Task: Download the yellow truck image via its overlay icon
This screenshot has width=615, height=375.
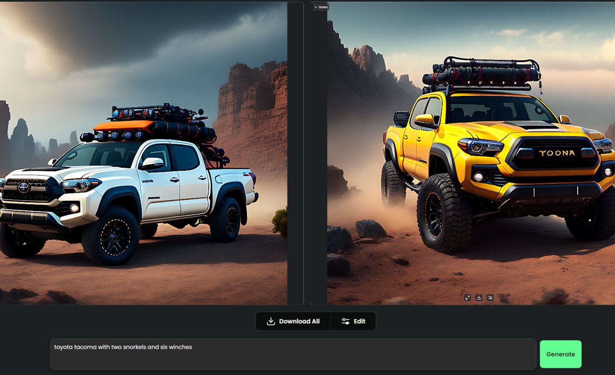Action: point(479,298)
